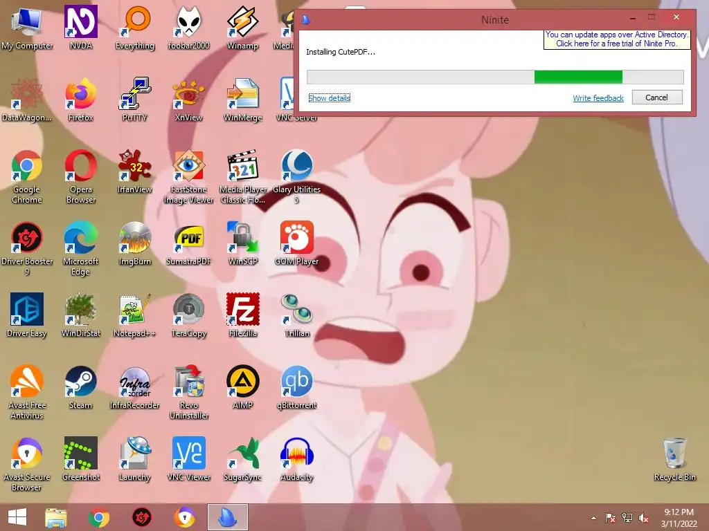
Task: Open the NVDA desktop shortcut
Action: 80,27
